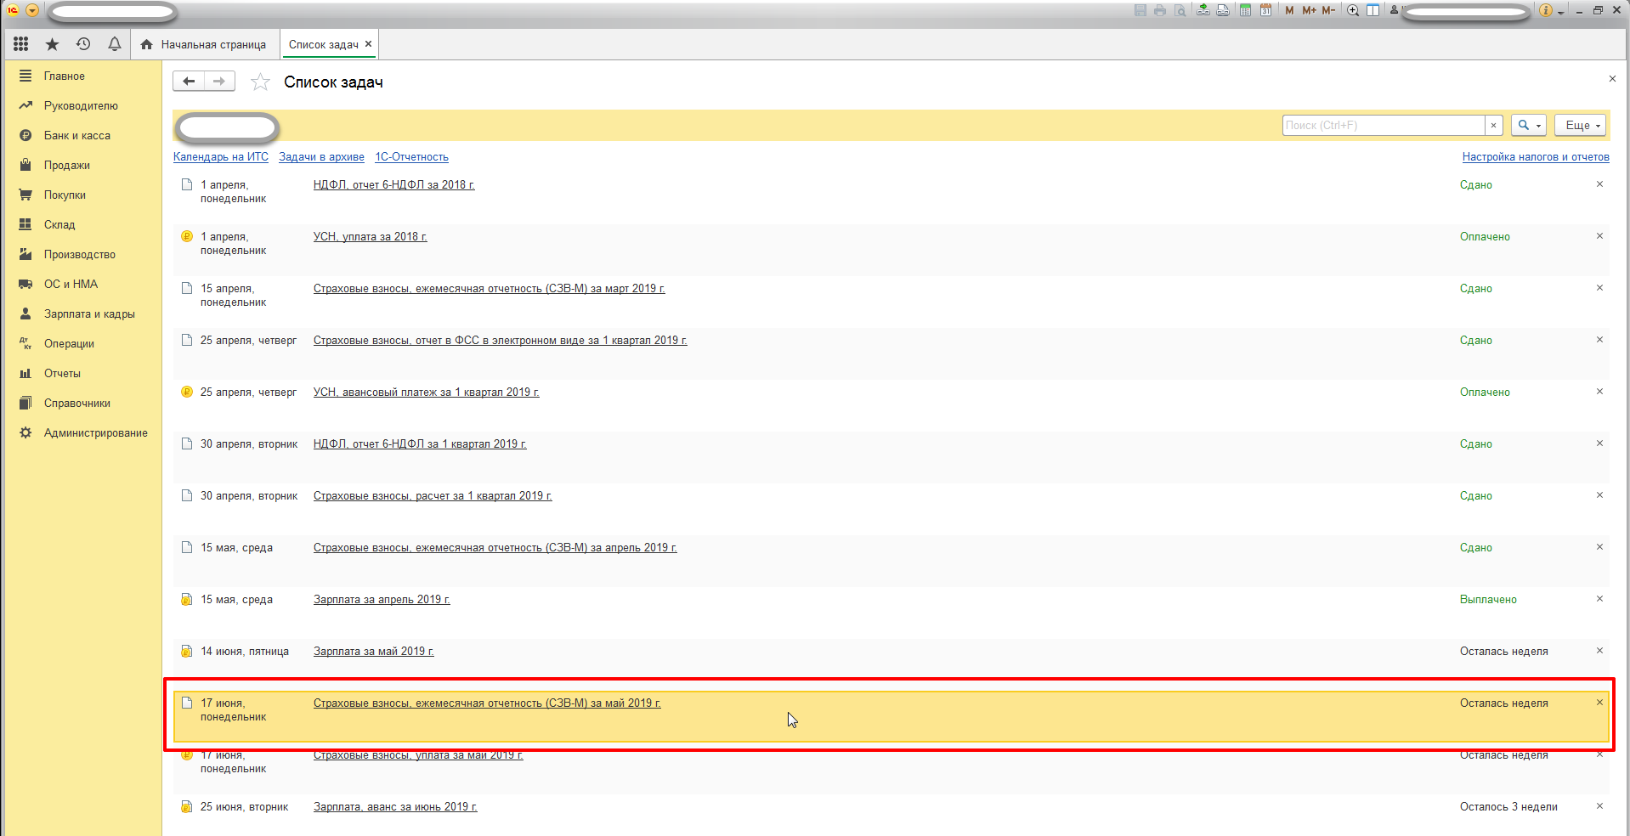Open the history clock icon
The width and height of the screenshot is (1630, 836).
click(83, 44)
